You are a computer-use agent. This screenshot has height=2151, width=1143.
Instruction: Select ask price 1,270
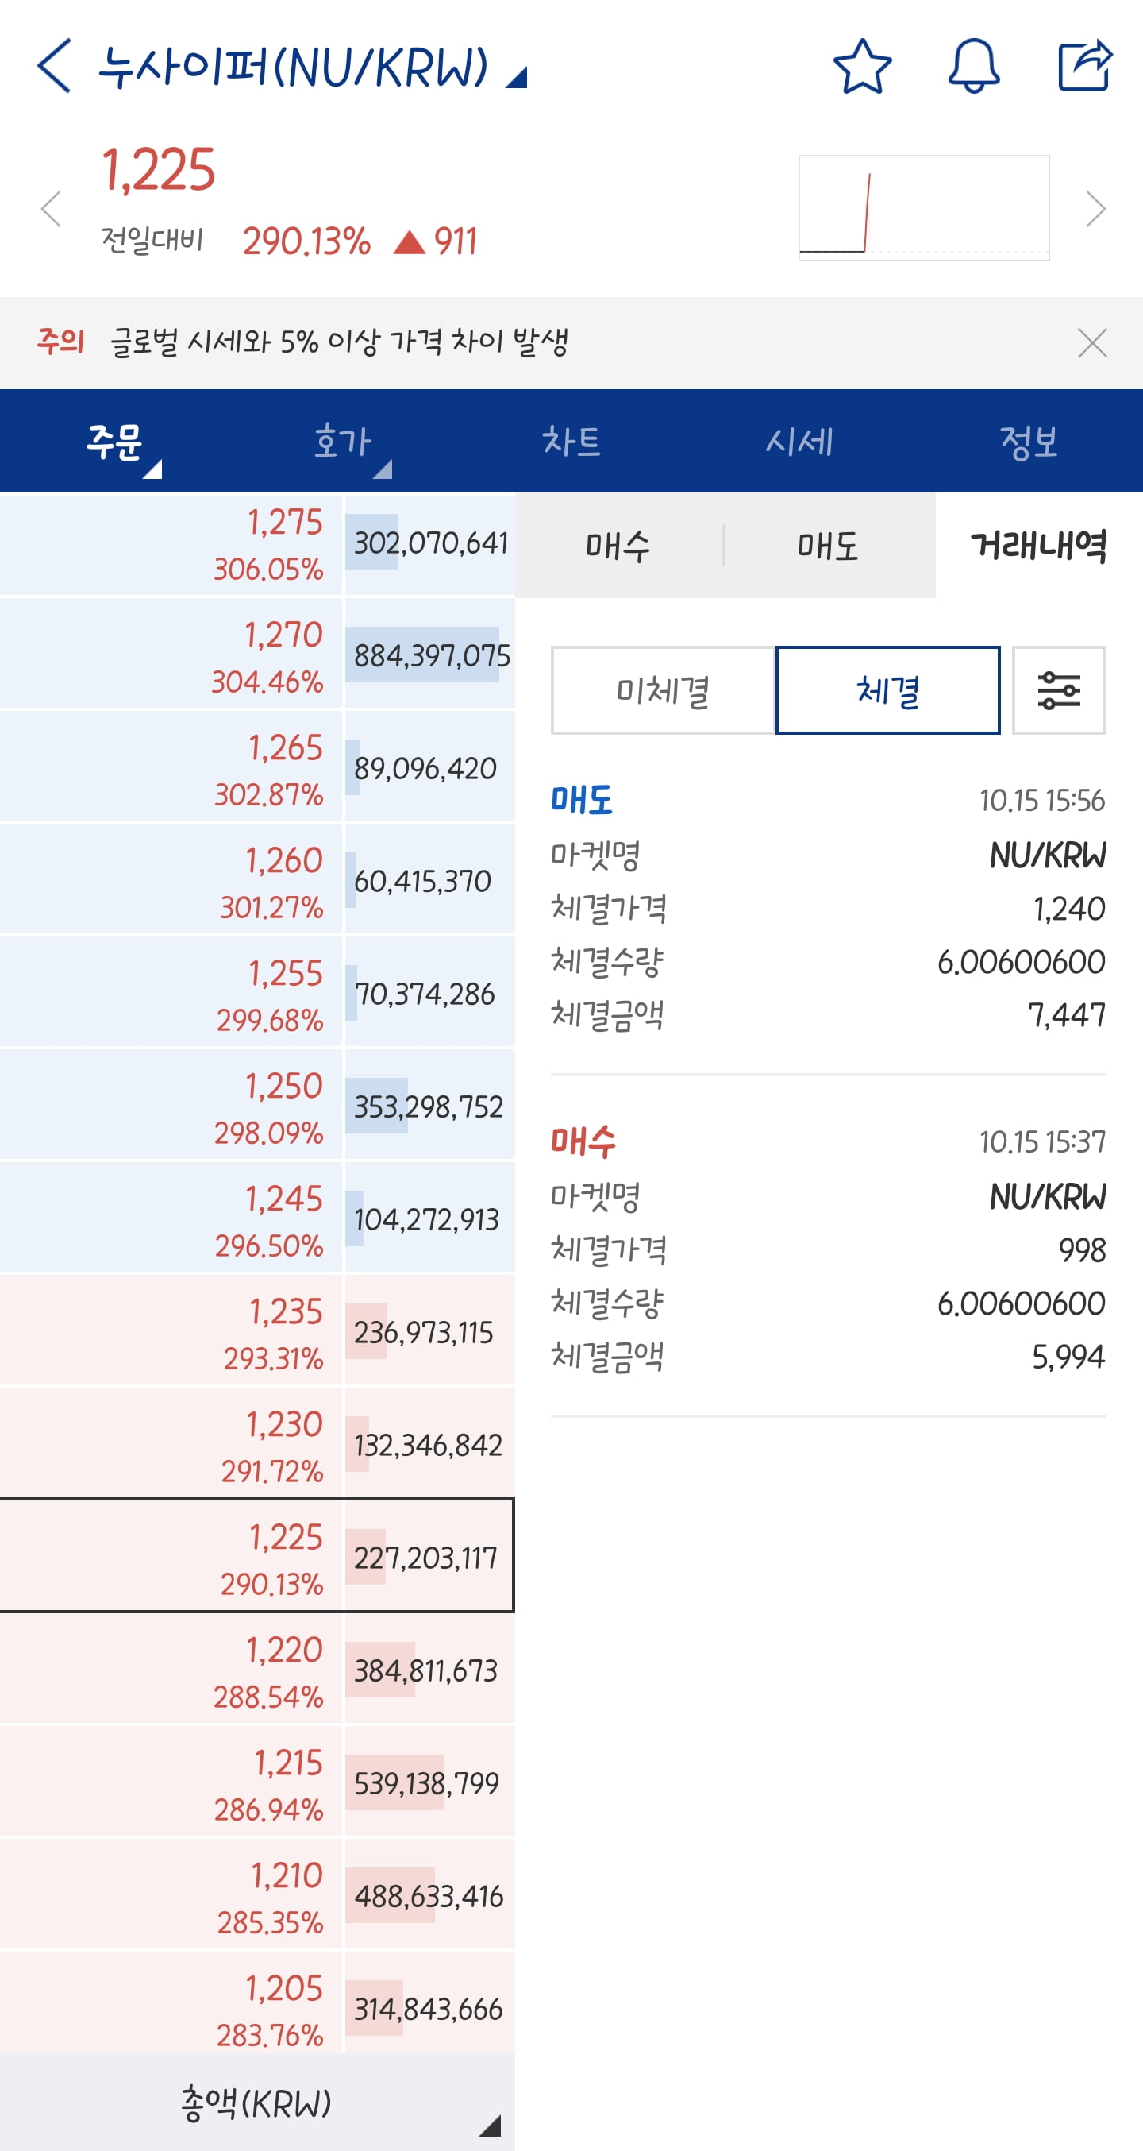coord(171,654)
